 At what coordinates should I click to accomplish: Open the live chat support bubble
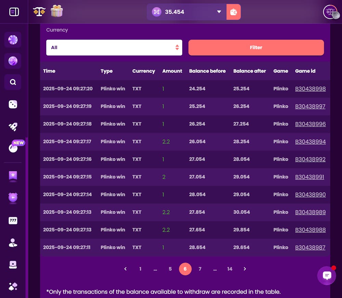point(327,275)
